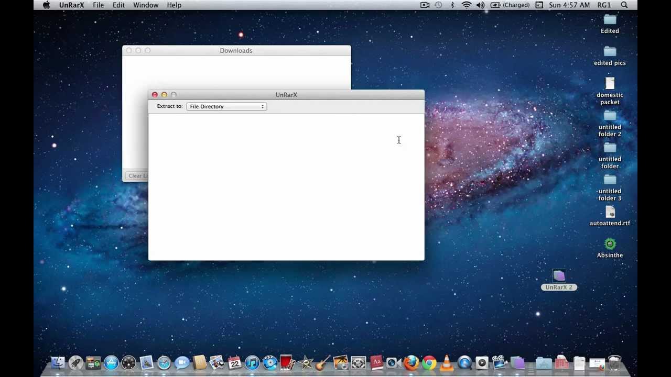Launch VLC cone icon in Dock

447,362
